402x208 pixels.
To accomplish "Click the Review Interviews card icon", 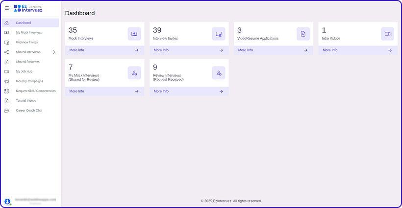I will coord(219,73).
